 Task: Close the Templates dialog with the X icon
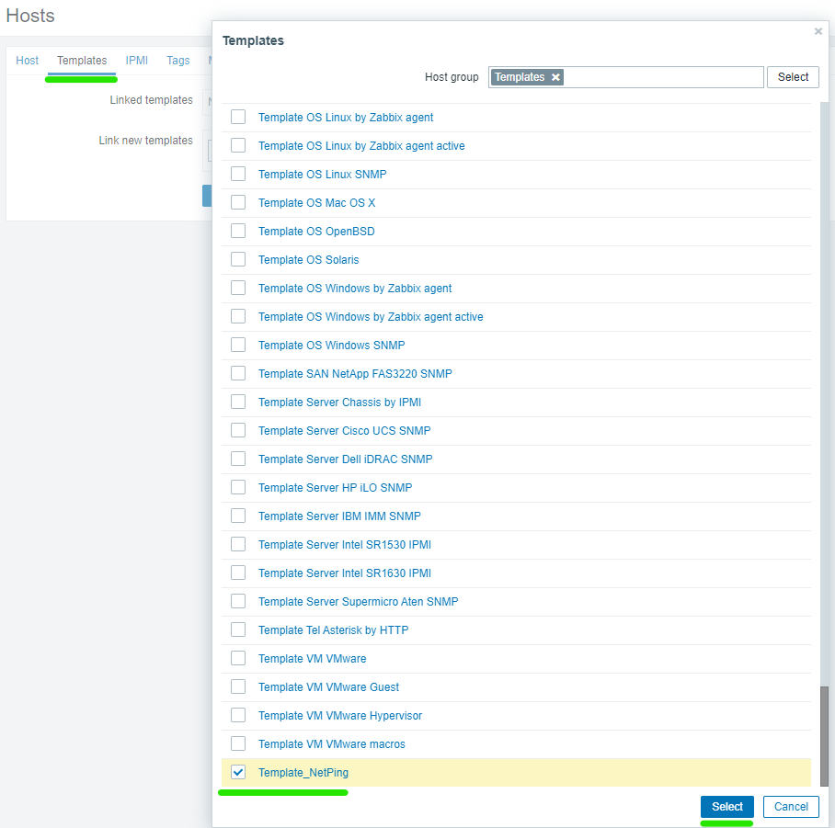(x=818, y=31)
